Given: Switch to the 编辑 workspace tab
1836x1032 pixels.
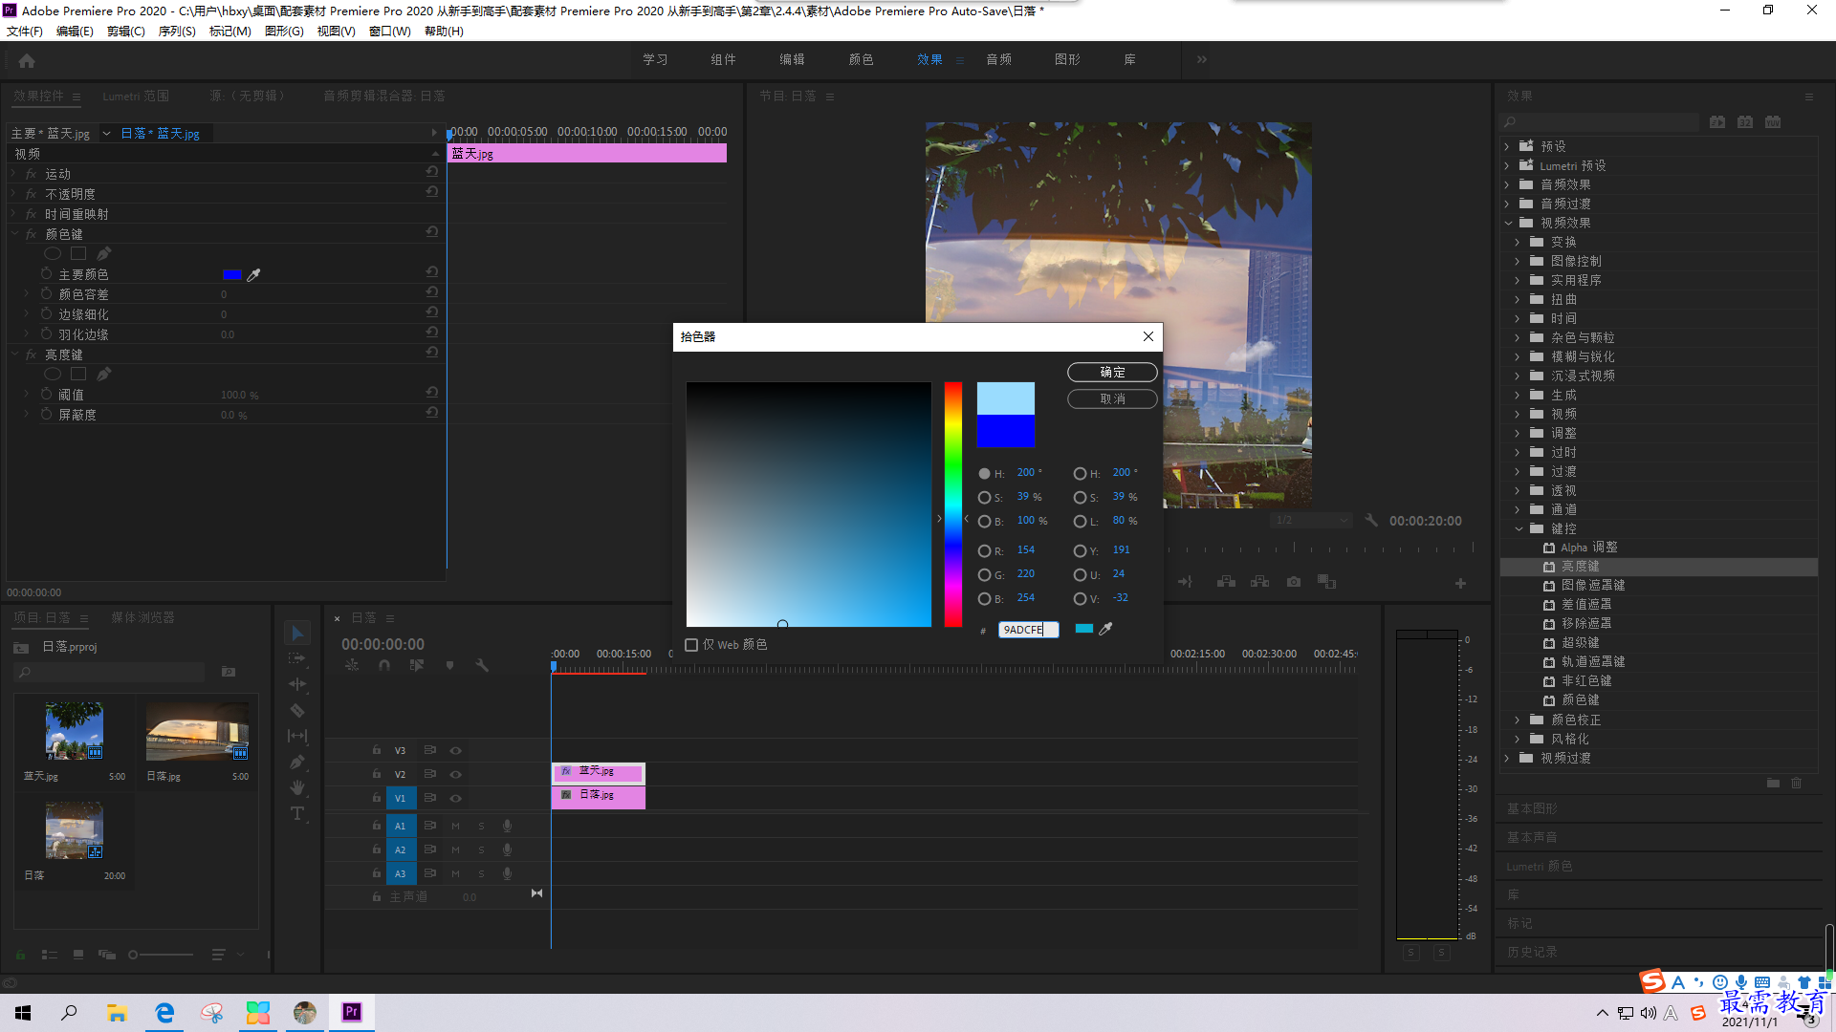Looking at the screenshot, I should (792, 59).
